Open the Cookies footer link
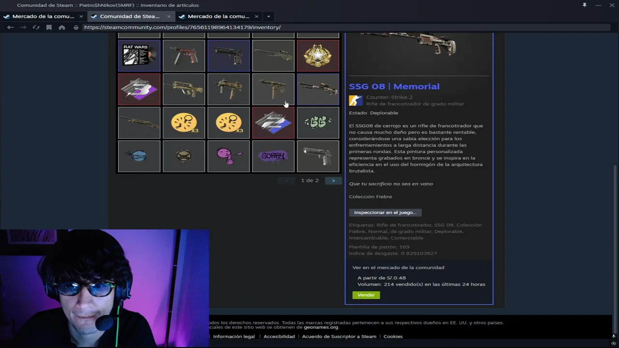 (x=393, y=336)
